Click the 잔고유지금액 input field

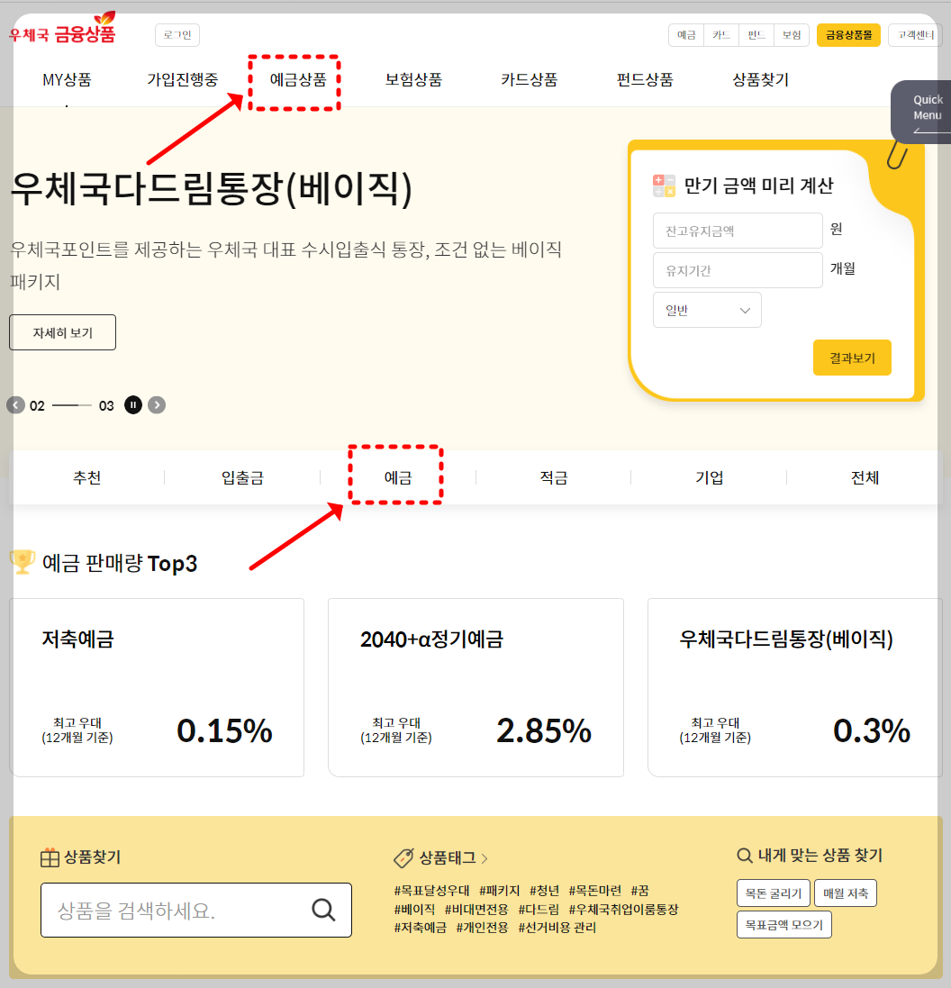738,231
